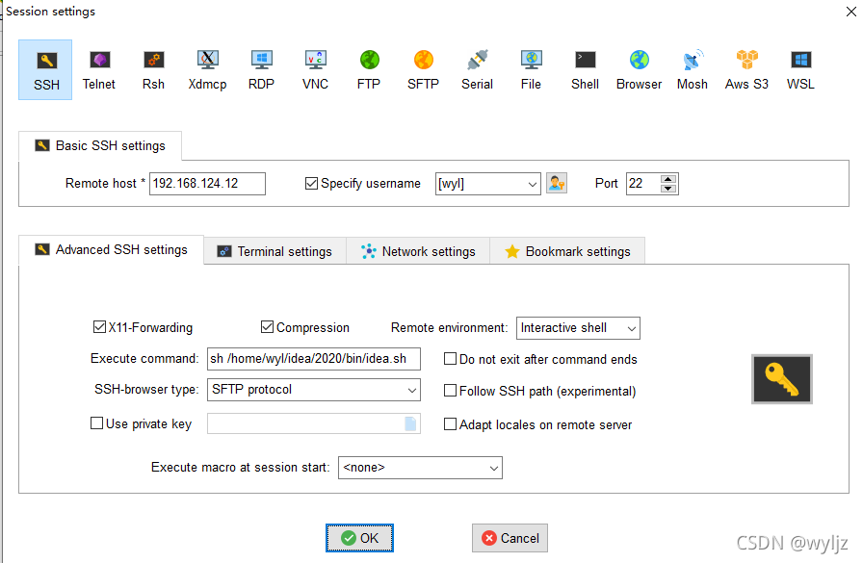The height and width of the screenshot is (563, 863).
Task: Select the Rsh session icon
Action: 153,70
